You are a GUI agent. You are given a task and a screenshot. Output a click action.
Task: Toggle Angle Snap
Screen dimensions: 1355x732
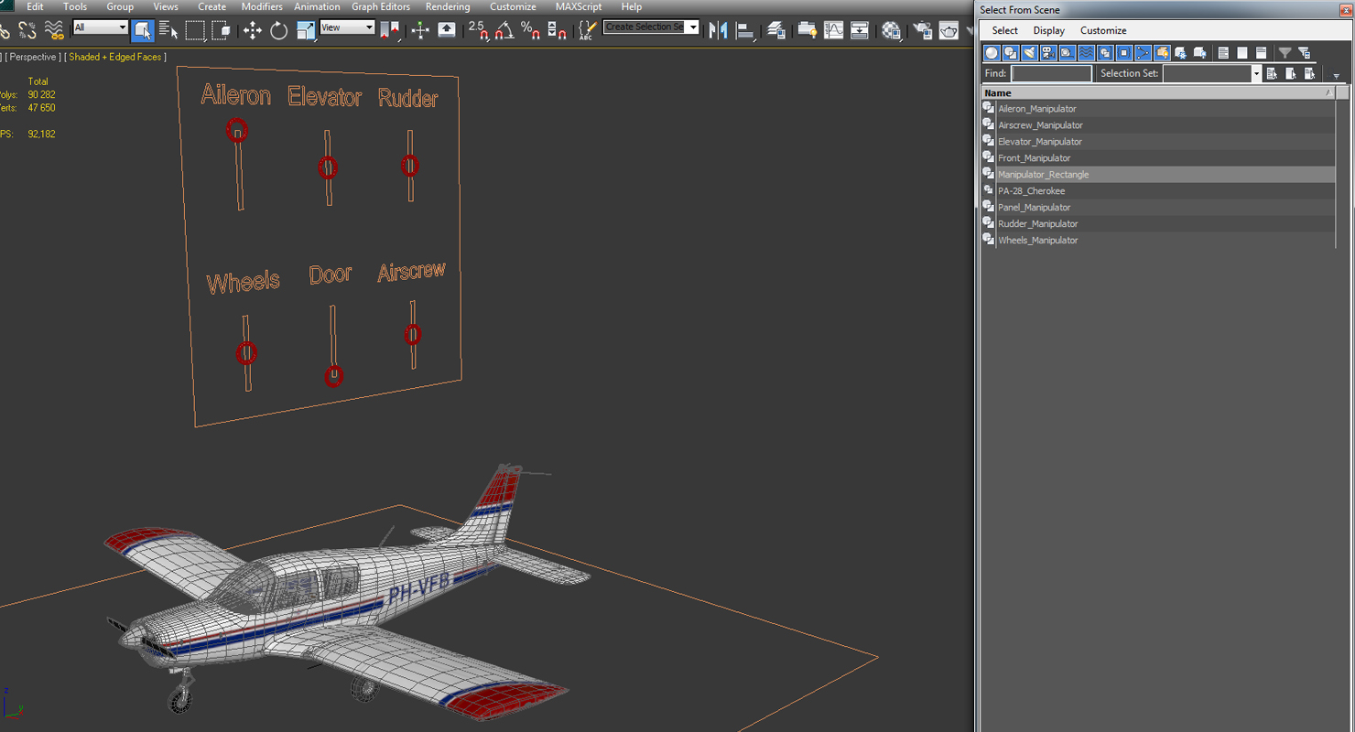pos(504,30)
